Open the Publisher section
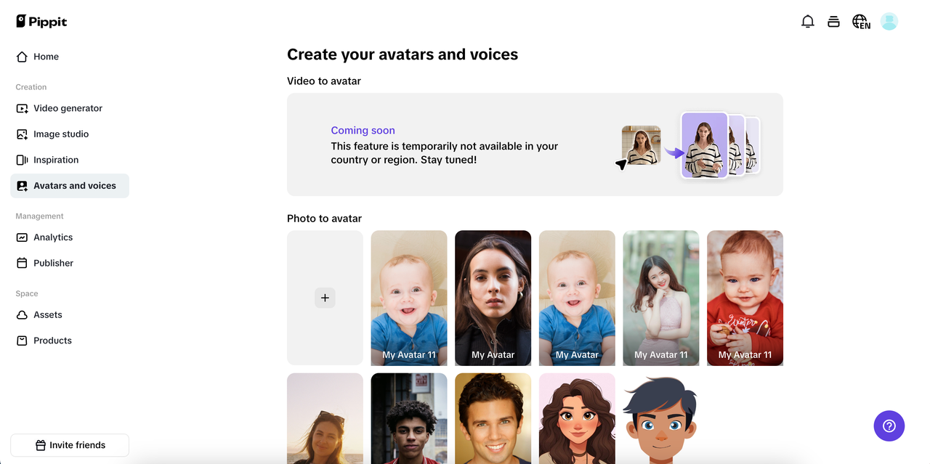The image size is (930, 464). point(54,262)
